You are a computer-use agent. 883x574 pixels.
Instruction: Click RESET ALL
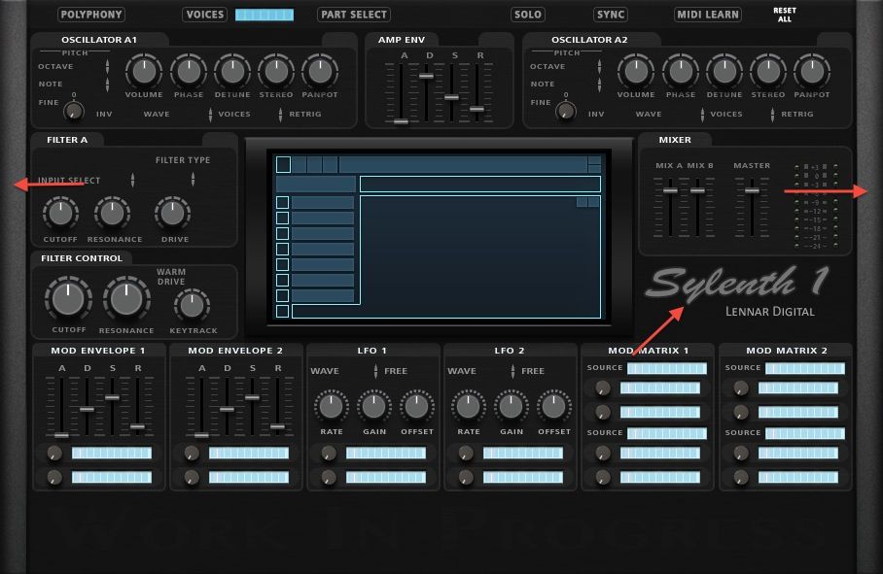click(x=785, y=15)
